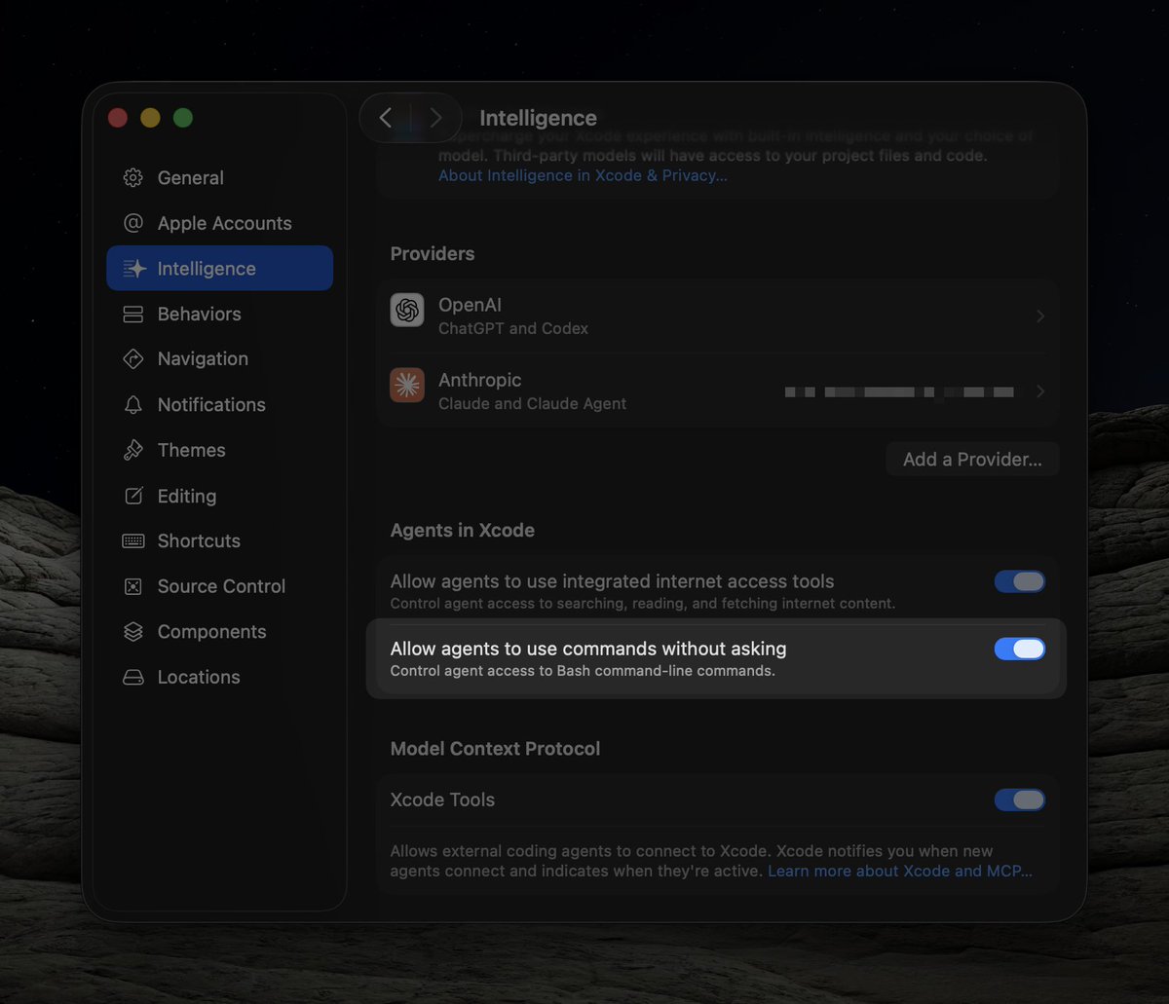Click the Add a Provider button
Viewport: 1169px width, 1004px height.
[x=972, y=460]
